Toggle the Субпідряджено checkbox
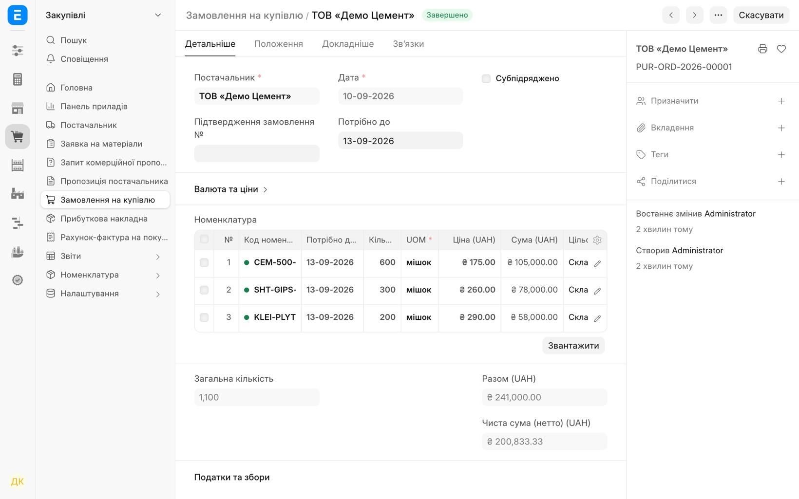Image resolution: width=799 pixels, height=499 pixels. coord(486,78)
